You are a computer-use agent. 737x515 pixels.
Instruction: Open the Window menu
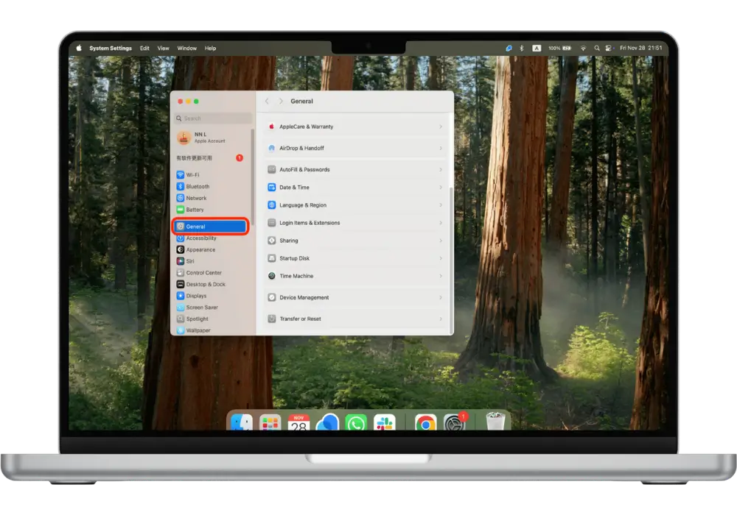(187, 49)
